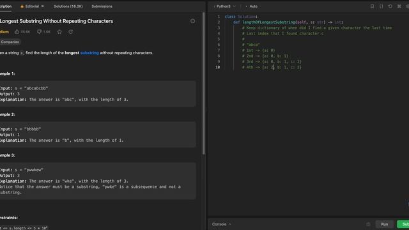The height and width of the screenshot is (230, 409).
Task: Click the Example 1 input 's = "abcabcbb"'
Action: tap(31, 88)
